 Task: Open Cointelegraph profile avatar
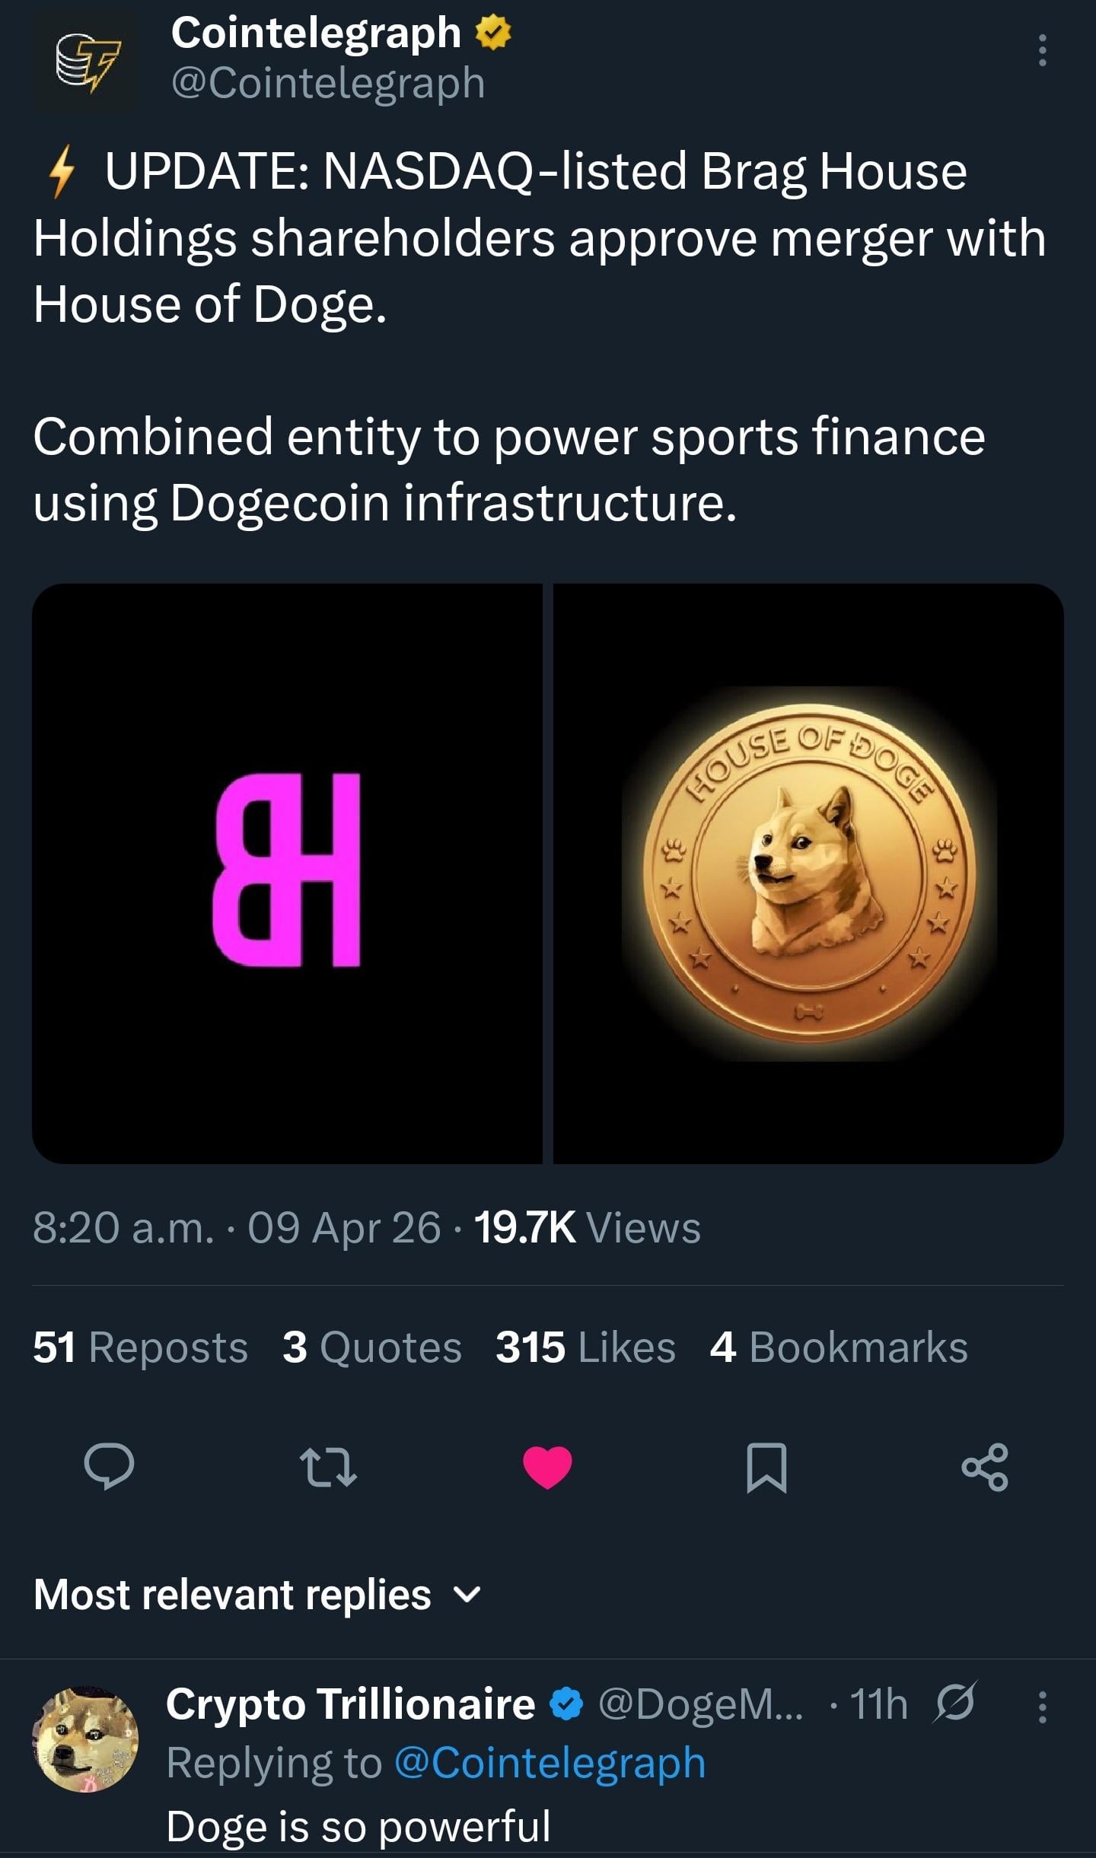tap(85, 62)
